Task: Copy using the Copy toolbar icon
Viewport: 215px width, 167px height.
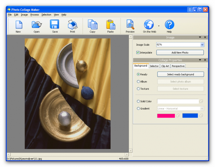Action: click(x=93, y=25)
